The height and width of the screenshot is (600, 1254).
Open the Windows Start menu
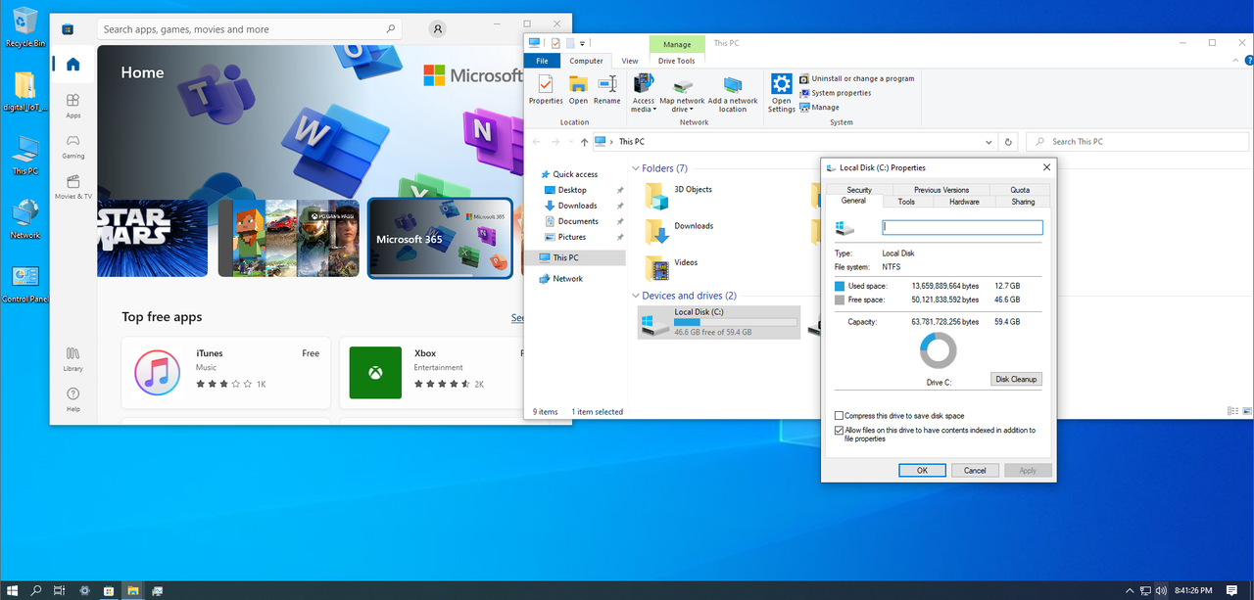(x=13, y=590)
